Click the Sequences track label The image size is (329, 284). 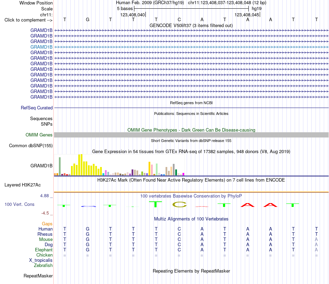coord(41,118)
